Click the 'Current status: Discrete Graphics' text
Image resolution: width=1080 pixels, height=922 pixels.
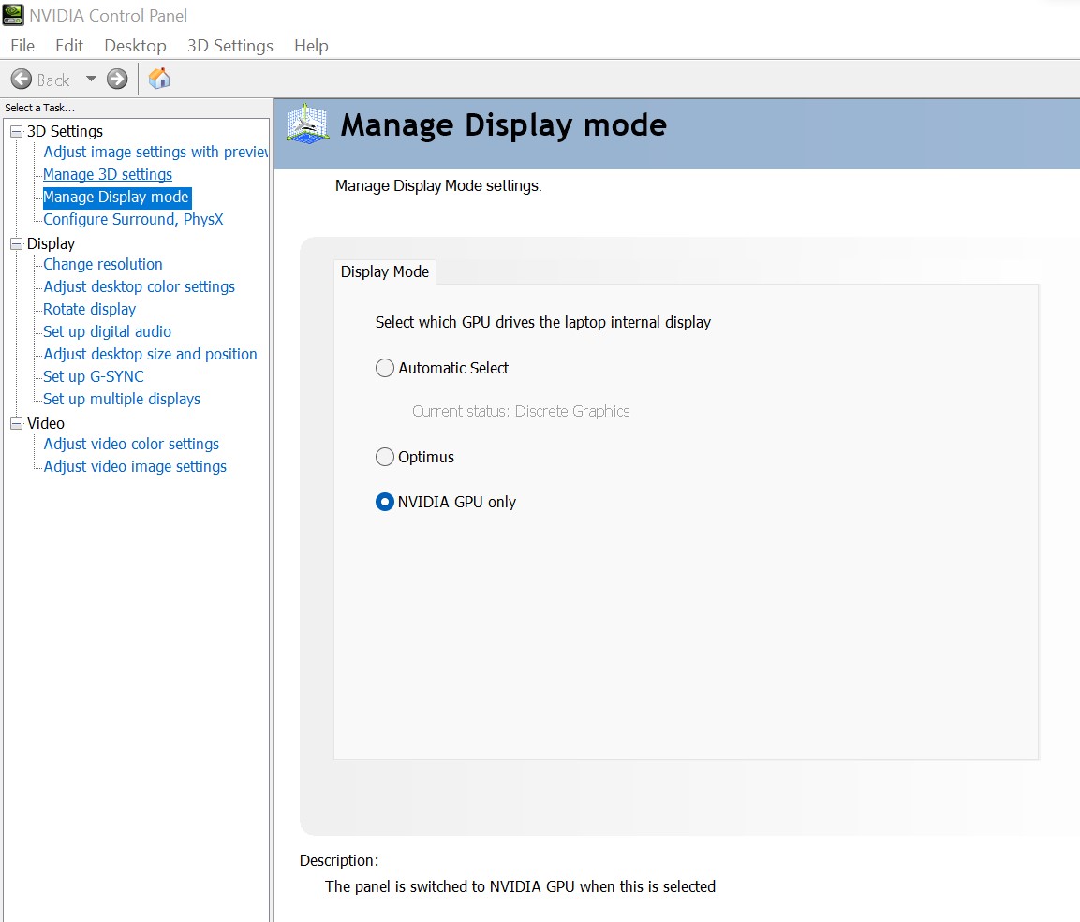[521, 412]
